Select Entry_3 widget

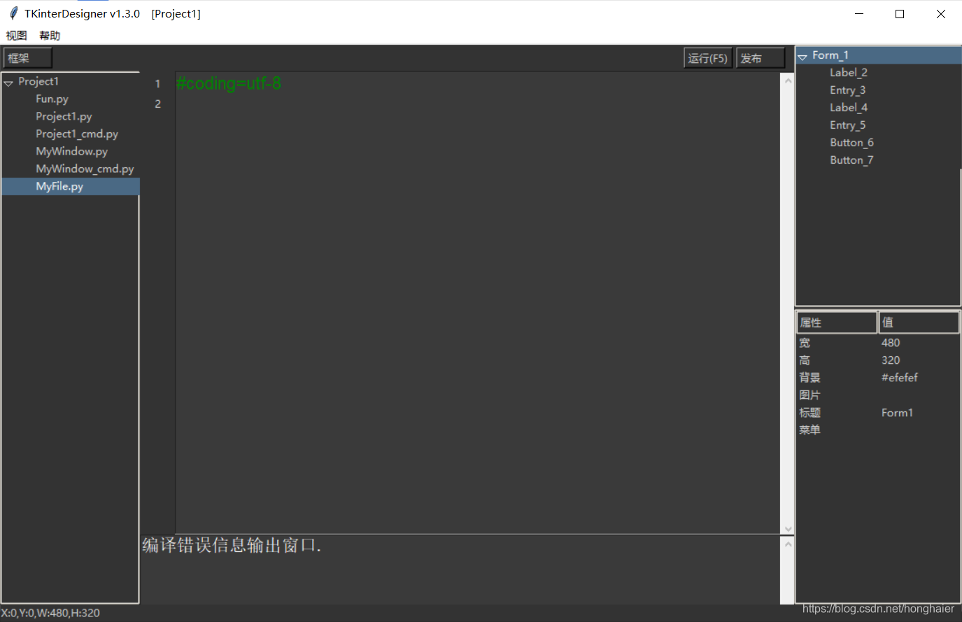tap(848, 90)
